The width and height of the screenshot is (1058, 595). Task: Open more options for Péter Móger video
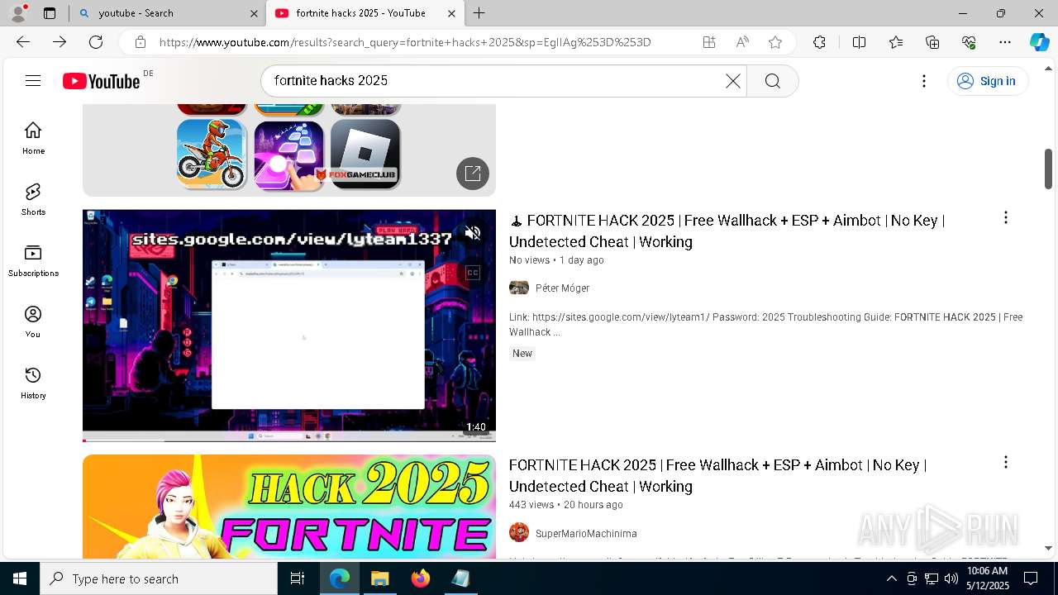tap(1006, 218)
